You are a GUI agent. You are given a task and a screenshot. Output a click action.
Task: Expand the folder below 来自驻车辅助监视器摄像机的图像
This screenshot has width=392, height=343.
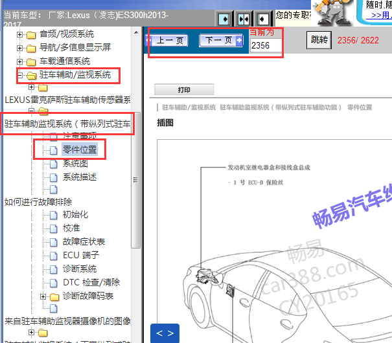[31, 332]
